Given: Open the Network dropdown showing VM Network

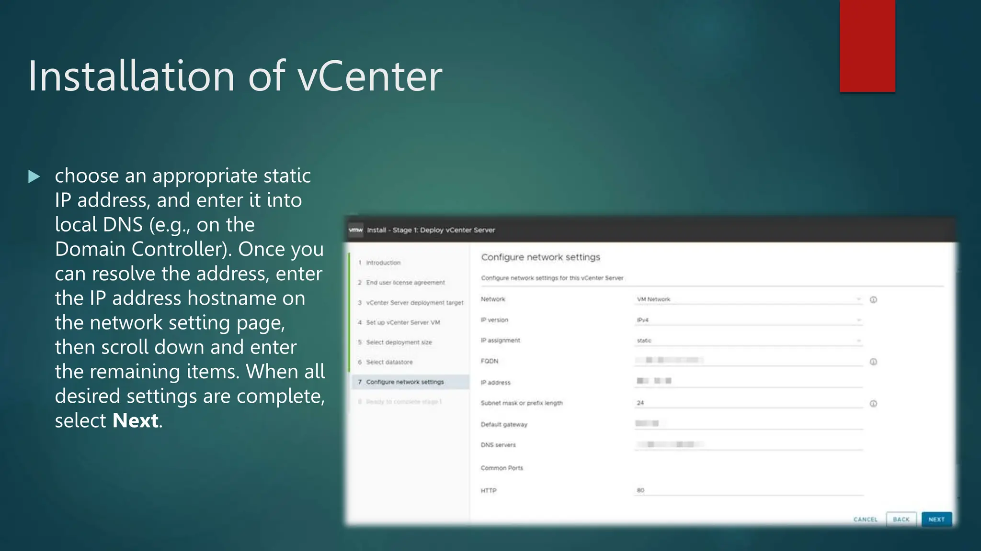Looking at the screenshot, I should click(x=749, y=299).
